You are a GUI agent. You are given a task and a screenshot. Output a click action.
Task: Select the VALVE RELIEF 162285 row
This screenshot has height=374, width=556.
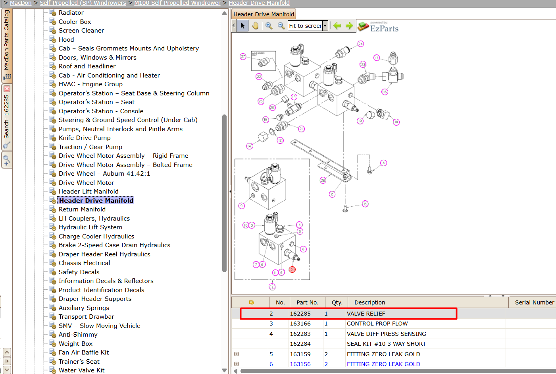click(348, 314)
